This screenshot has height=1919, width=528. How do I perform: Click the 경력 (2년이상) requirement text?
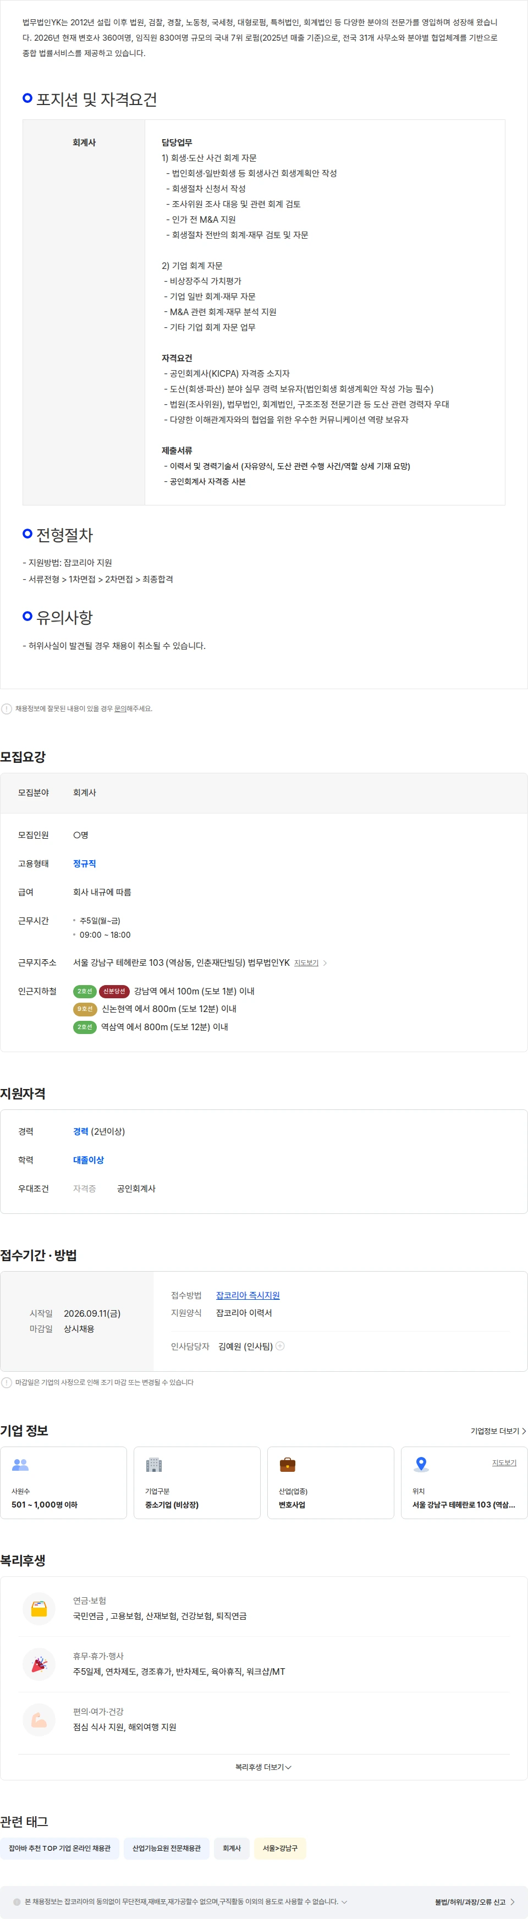99,1131
